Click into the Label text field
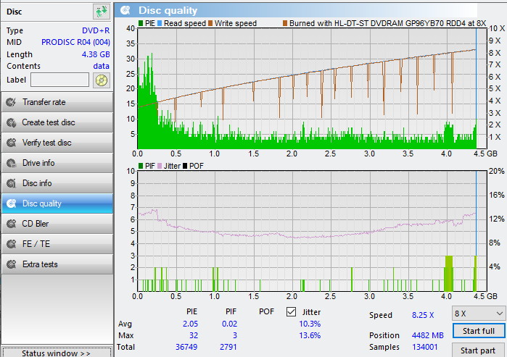The image size is (507, 357). point(59,80)
